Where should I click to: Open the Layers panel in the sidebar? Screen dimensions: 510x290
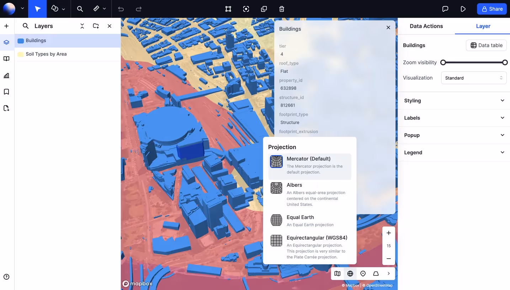[x=6, y=42]
